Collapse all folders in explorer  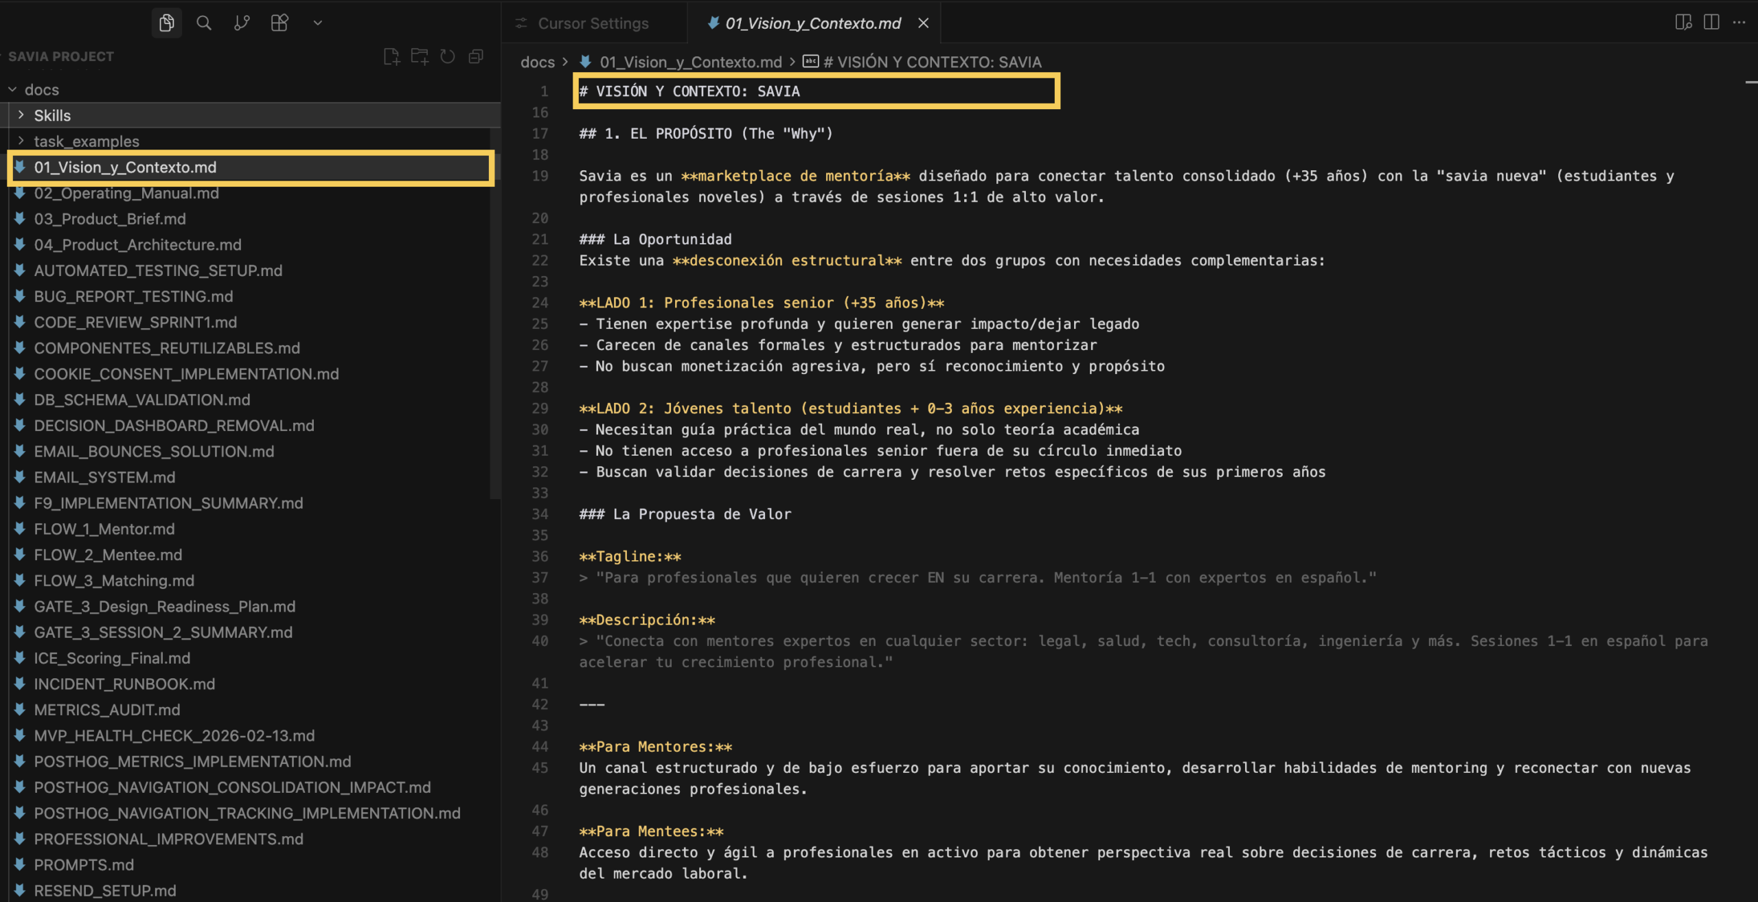coord(476,56)
